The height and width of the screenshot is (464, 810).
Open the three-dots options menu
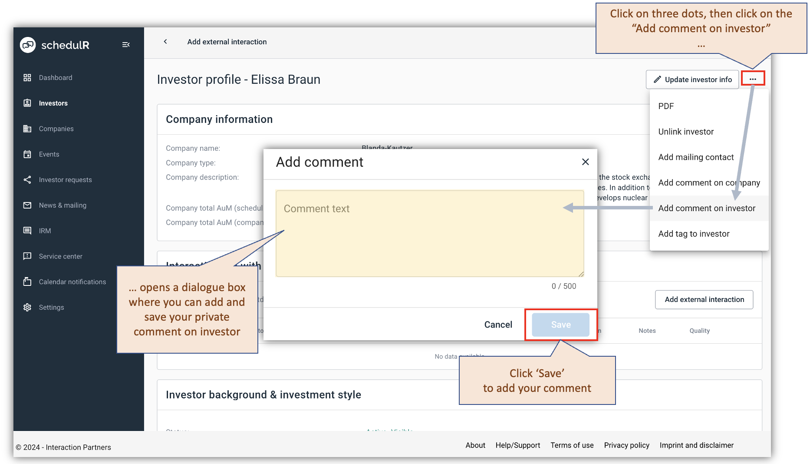pos(754,79)
